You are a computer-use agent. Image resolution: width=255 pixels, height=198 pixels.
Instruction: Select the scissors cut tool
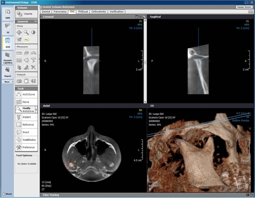coord(19,39)
